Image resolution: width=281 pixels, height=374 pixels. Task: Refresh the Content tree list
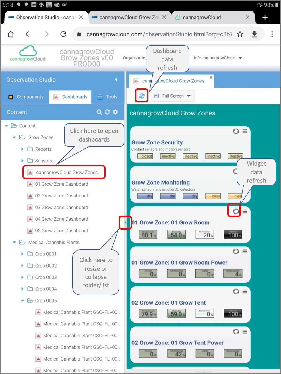107,112
